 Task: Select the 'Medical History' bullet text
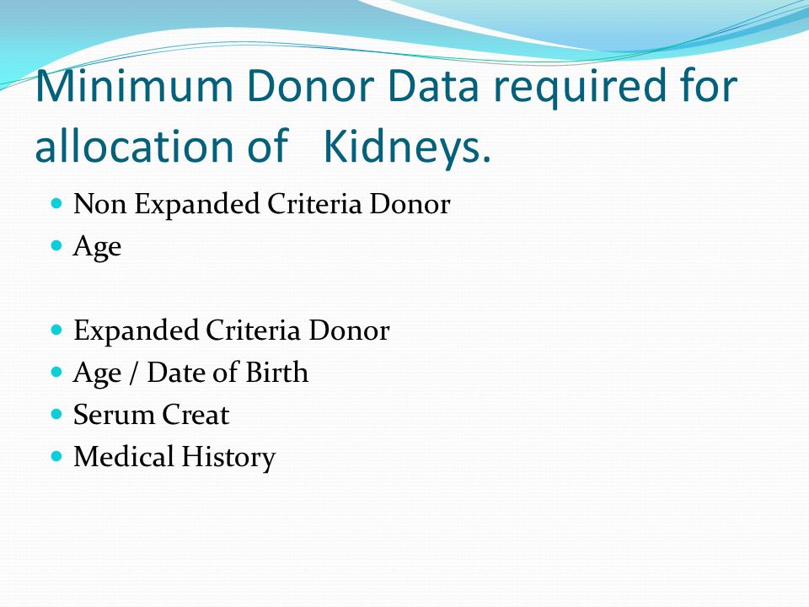(174, 457)
